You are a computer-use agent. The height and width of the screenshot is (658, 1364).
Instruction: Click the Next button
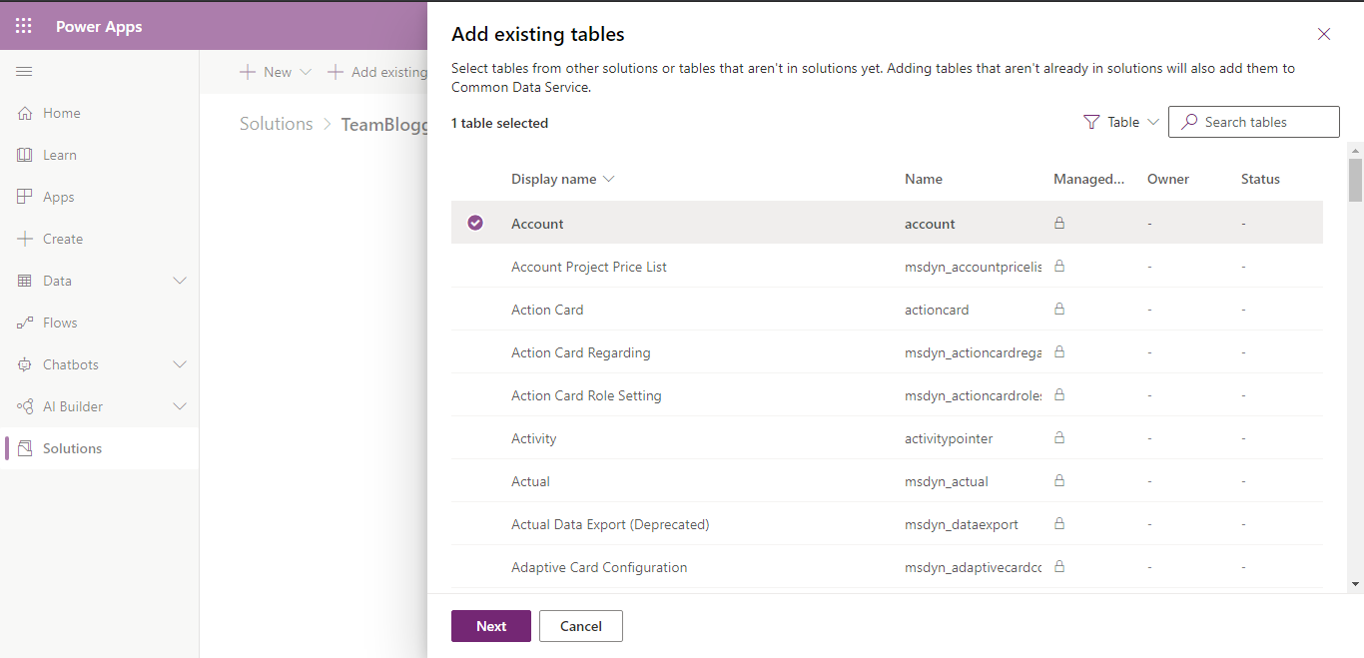490,625
